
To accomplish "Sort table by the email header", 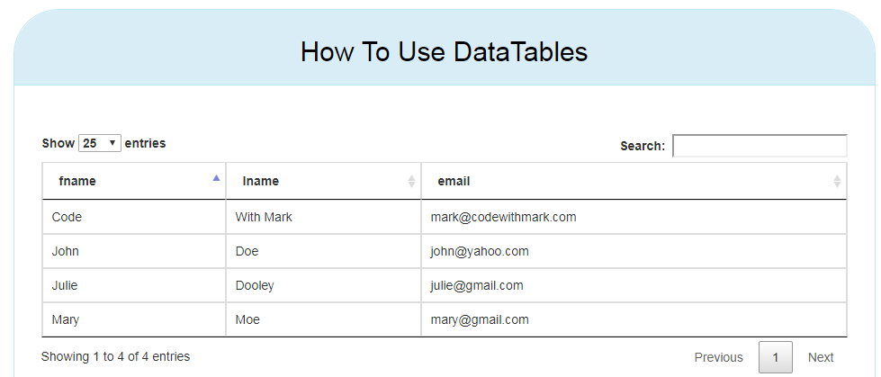I will 454,181.
